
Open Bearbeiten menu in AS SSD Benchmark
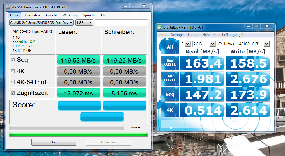32,15
